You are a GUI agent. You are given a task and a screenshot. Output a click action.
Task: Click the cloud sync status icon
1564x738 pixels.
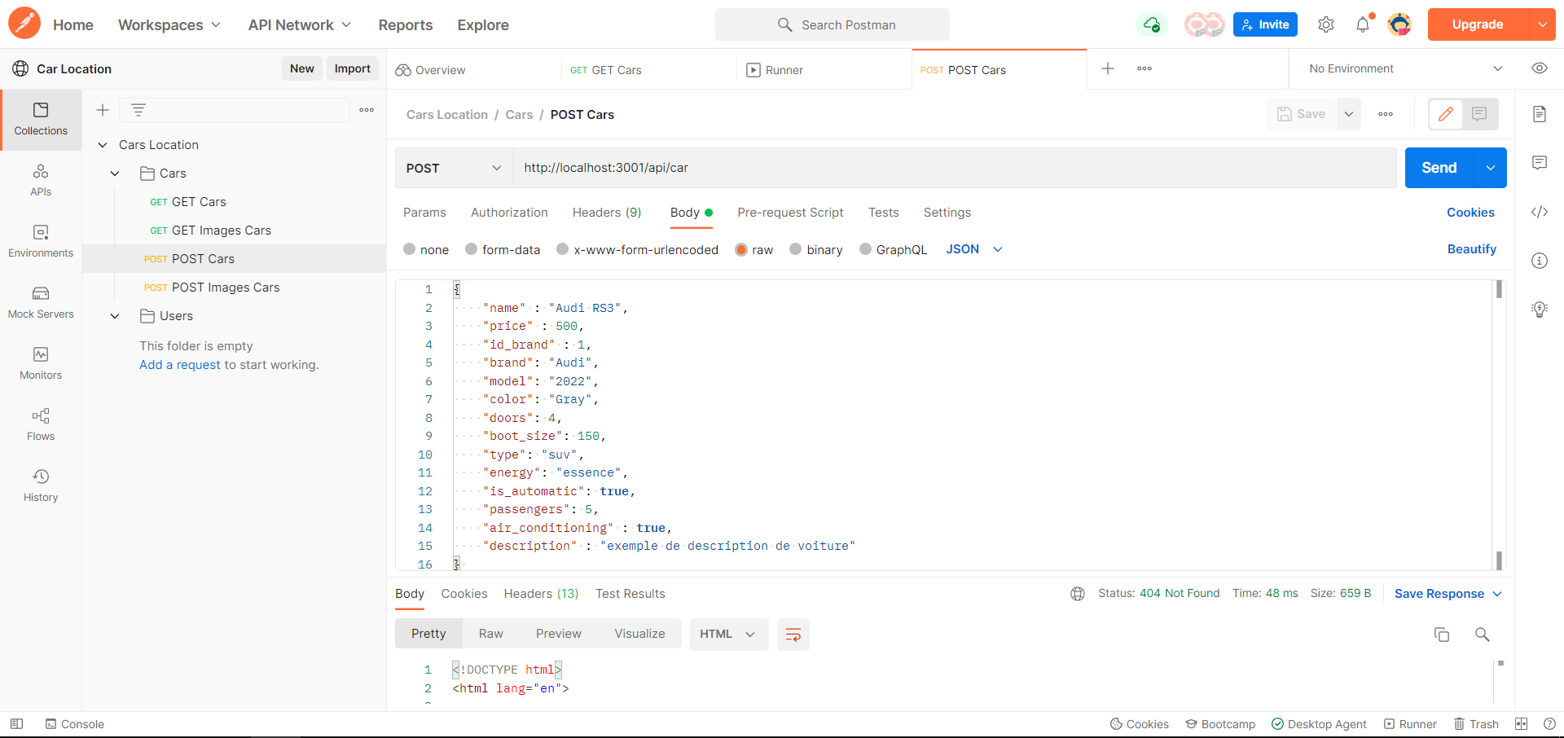pos(1152,24)
